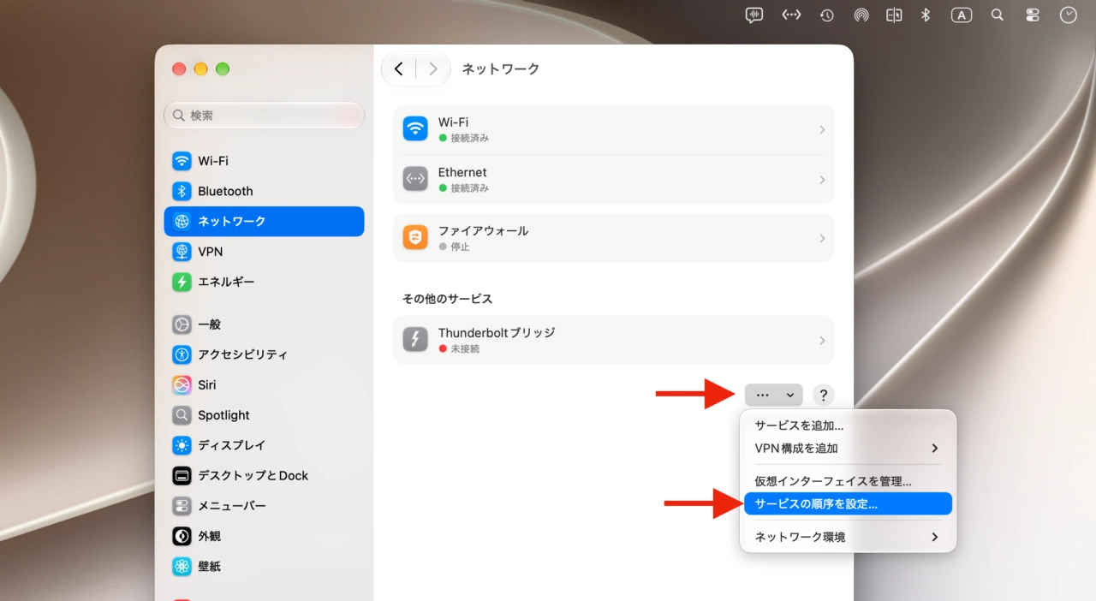Click the clock icon in menu bar

(1069, 15)
